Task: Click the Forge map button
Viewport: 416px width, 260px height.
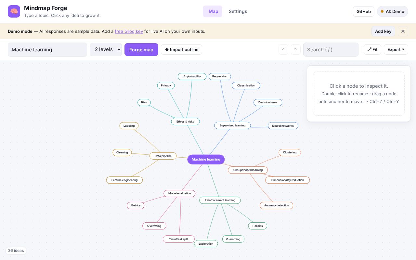Action: point(141,49)
